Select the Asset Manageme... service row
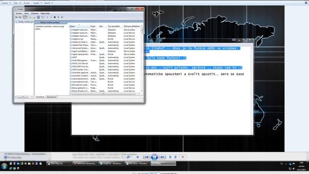 click(105, 60)
